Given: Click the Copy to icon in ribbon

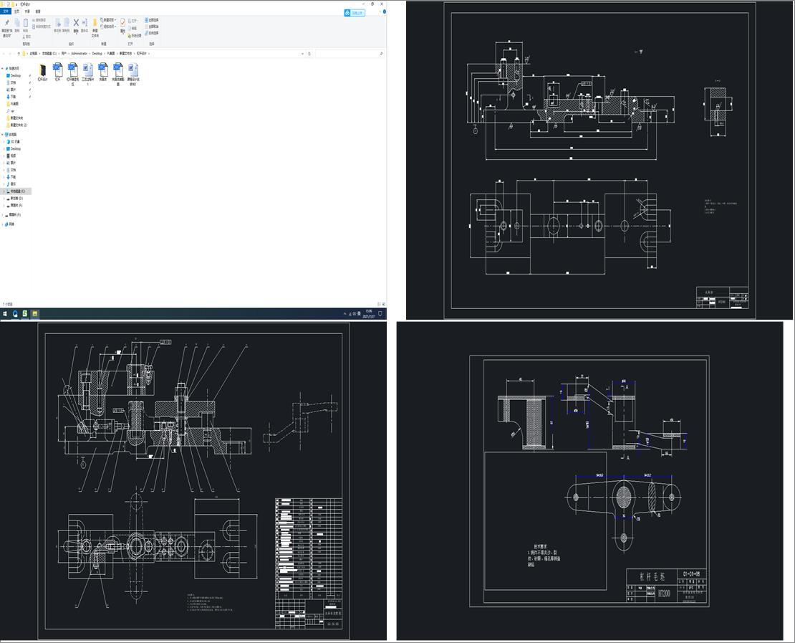Looking at the screenshot, I should click(x=66, y=25).
